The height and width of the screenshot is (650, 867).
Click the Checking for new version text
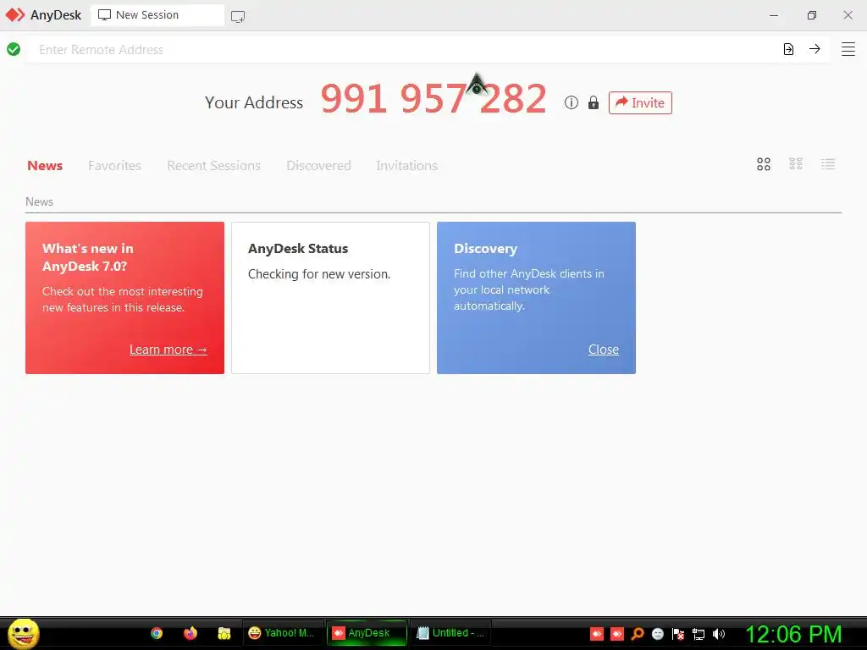319,274
